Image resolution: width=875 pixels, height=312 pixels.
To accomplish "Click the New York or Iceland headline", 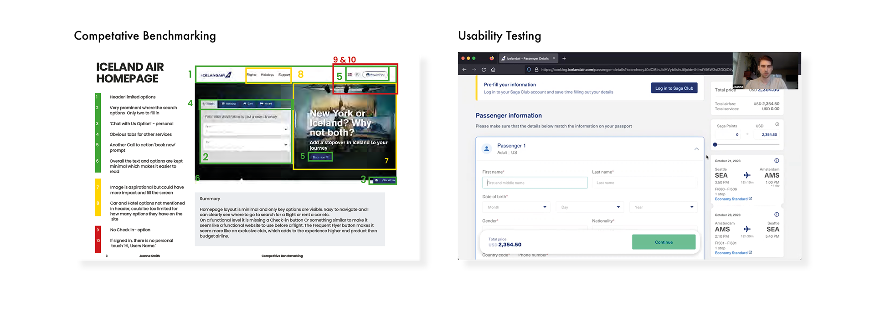I will pyautogui.click(x=340, y=123).
